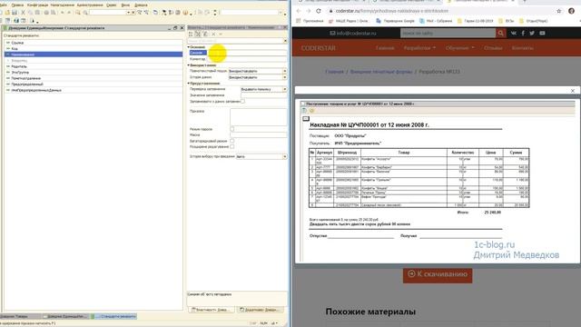Viewport: 581px width, 327px height.
Task: Go back in the browser
Action: (299, 11)
